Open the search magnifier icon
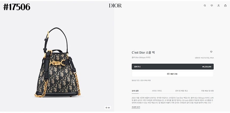230x113 pixels. [x=205, y=6]
